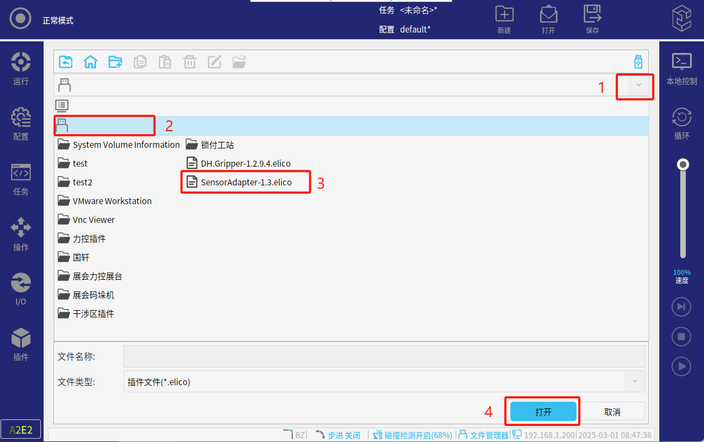This screenshot has width=704, height=442.
Task: Click the 新建 new task icon
Action: coord(504,19)
